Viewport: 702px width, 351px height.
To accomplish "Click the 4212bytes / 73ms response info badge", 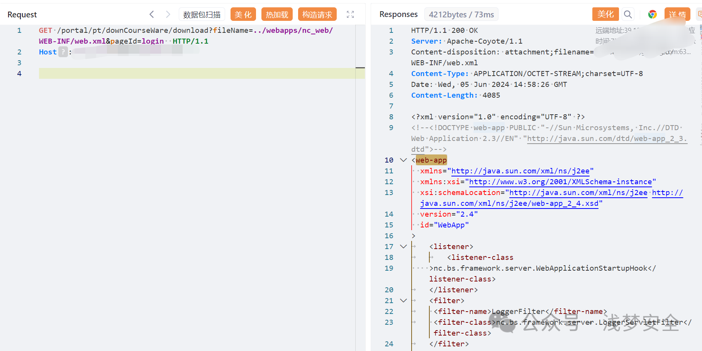I will [461, 14].
